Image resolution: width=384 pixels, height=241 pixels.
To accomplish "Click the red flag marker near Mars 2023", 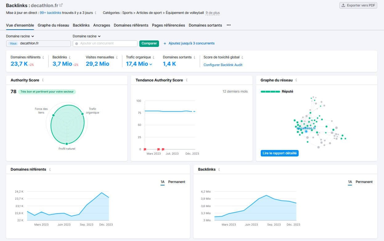I will click(159, 149).
